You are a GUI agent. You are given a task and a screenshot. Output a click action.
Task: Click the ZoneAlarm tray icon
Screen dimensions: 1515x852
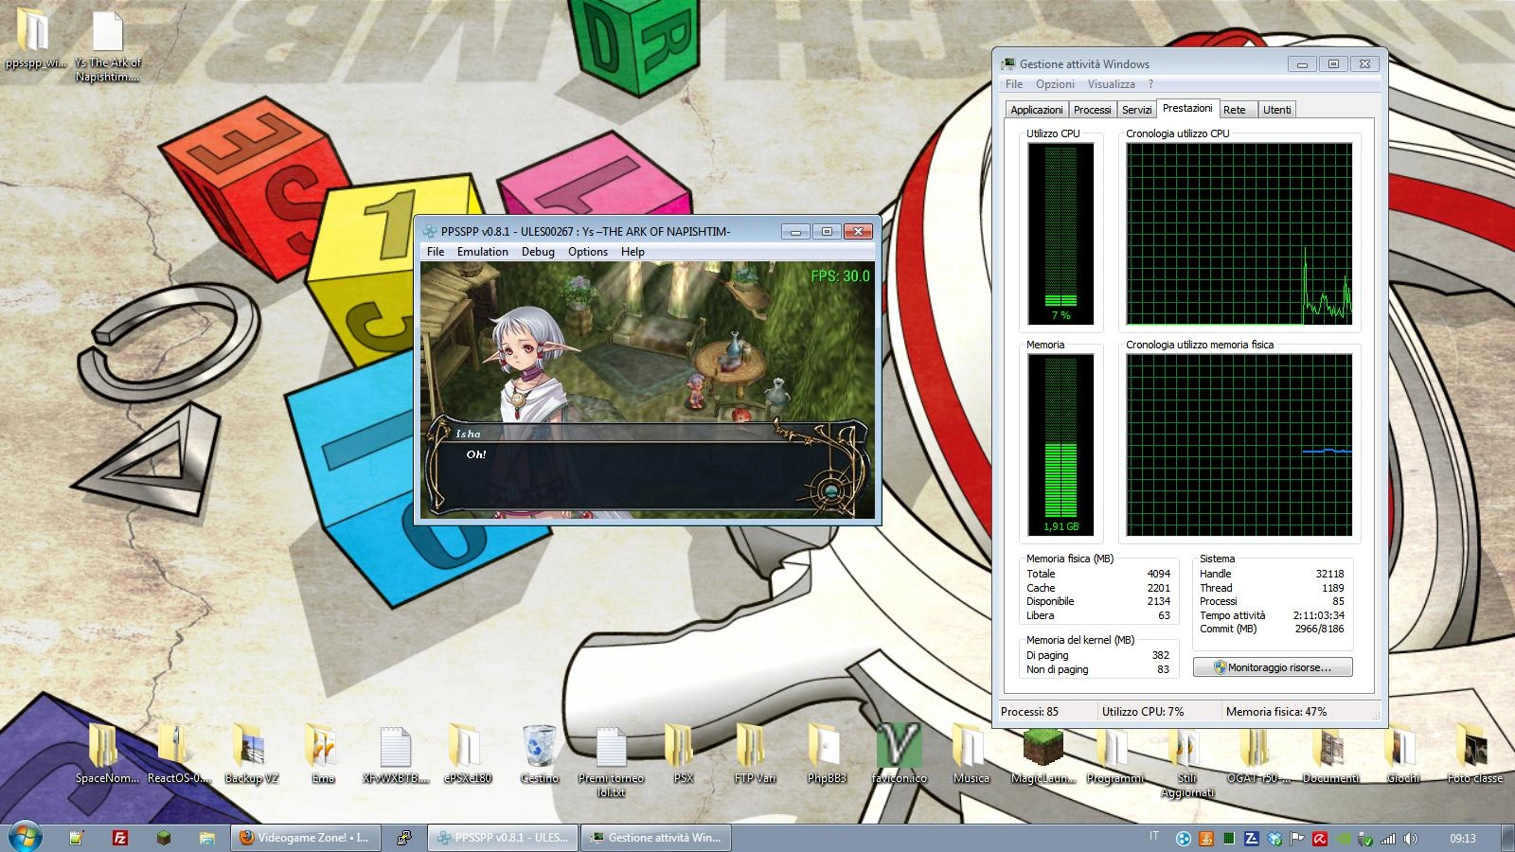coord(1251,839)
